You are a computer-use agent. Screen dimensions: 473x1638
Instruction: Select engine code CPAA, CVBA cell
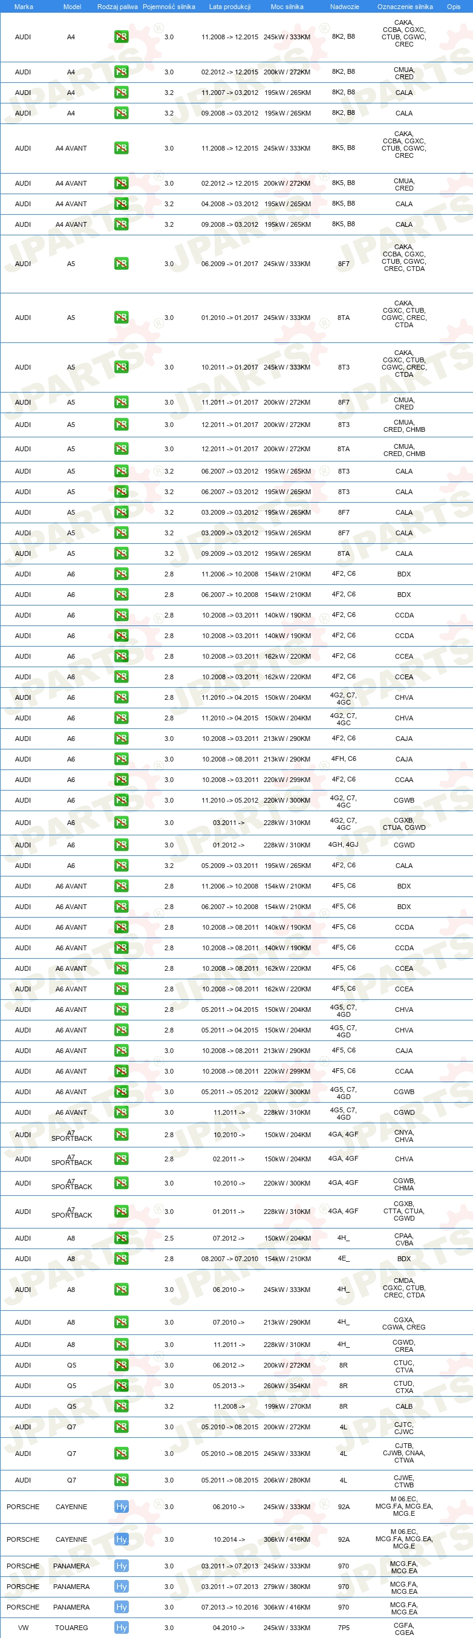(x=403, y=1239)
